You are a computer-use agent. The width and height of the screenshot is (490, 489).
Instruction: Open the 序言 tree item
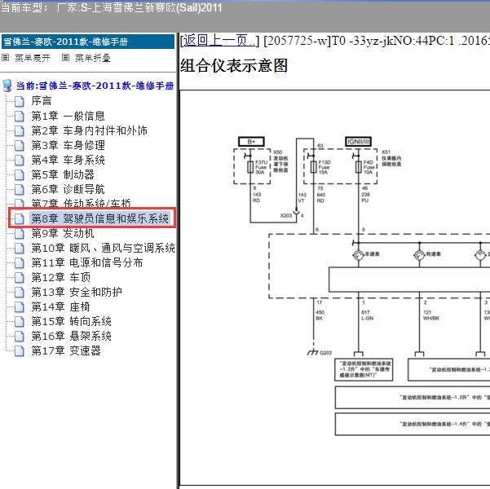click(42, 101)
